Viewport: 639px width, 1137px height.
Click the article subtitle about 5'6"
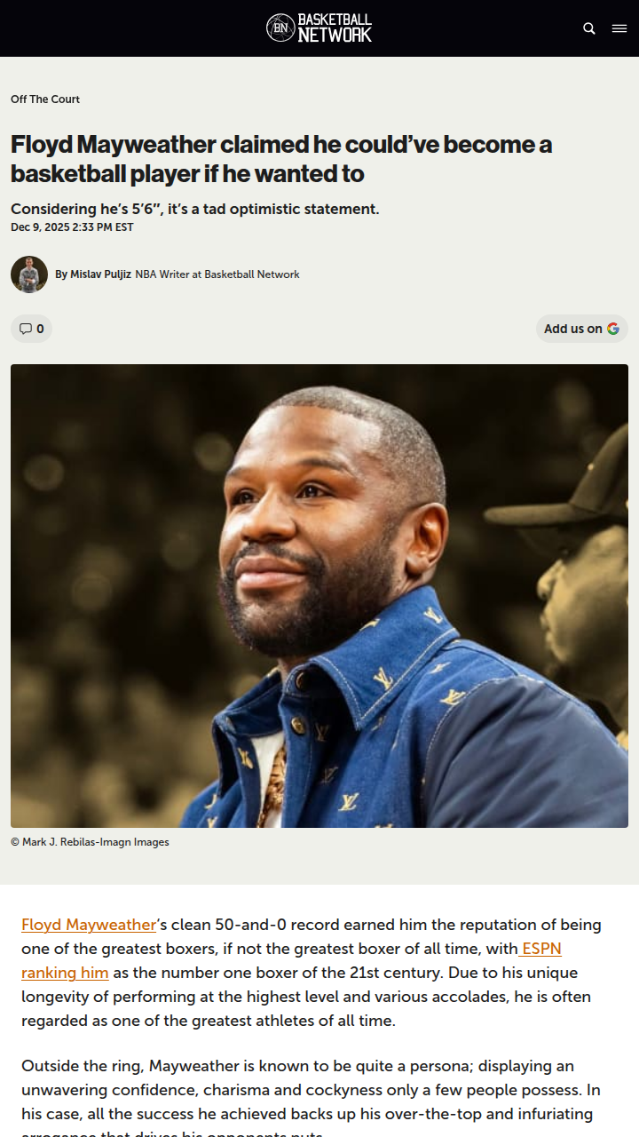(x=195, y=210)
